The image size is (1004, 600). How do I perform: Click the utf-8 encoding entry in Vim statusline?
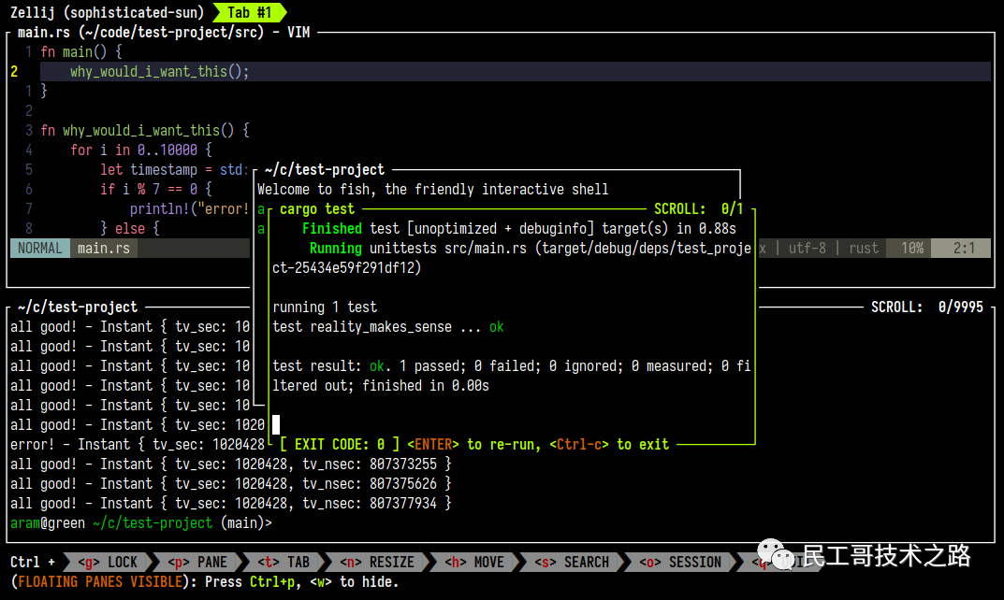point(807,249)
